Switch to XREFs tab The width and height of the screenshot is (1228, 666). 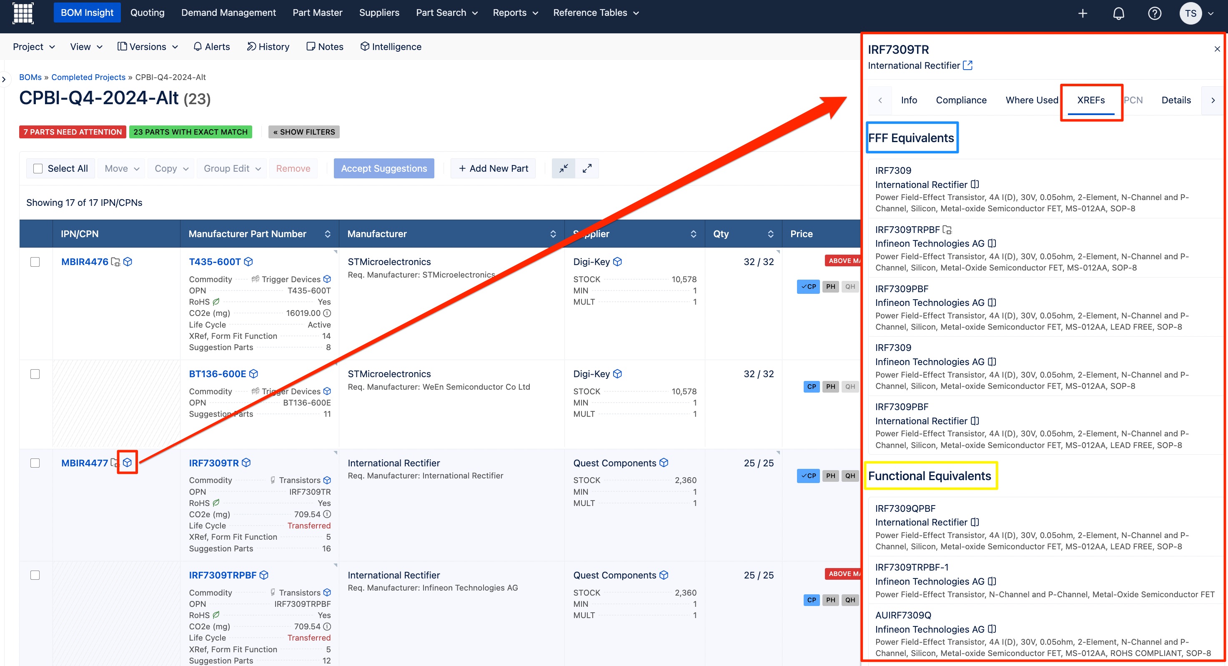tap(1091, 100)
